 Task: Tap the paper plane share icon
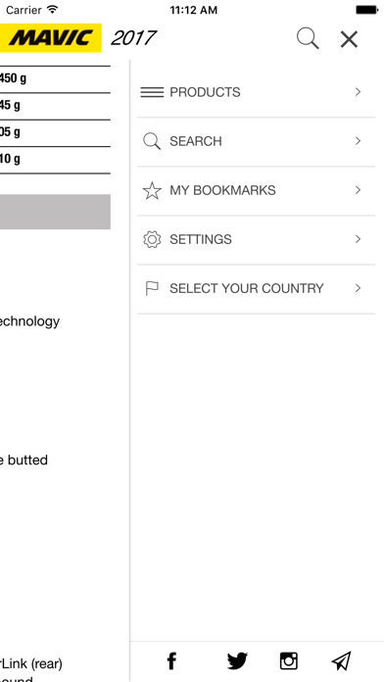341,661
